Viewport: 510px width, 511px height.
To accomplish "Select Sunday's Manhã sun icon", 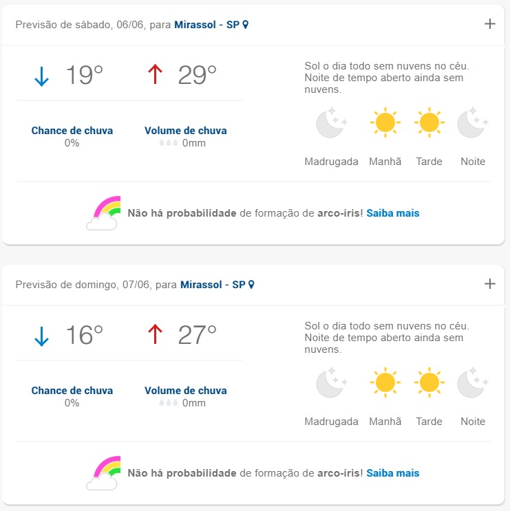I will coord(385,382).
